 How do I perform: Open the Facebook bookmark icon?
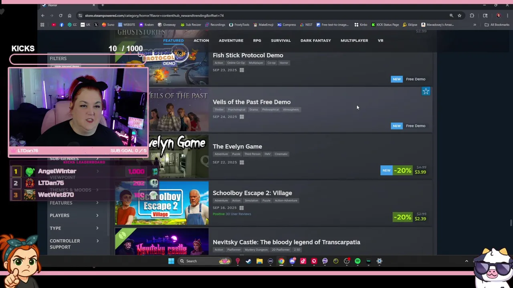click(61, 25)
